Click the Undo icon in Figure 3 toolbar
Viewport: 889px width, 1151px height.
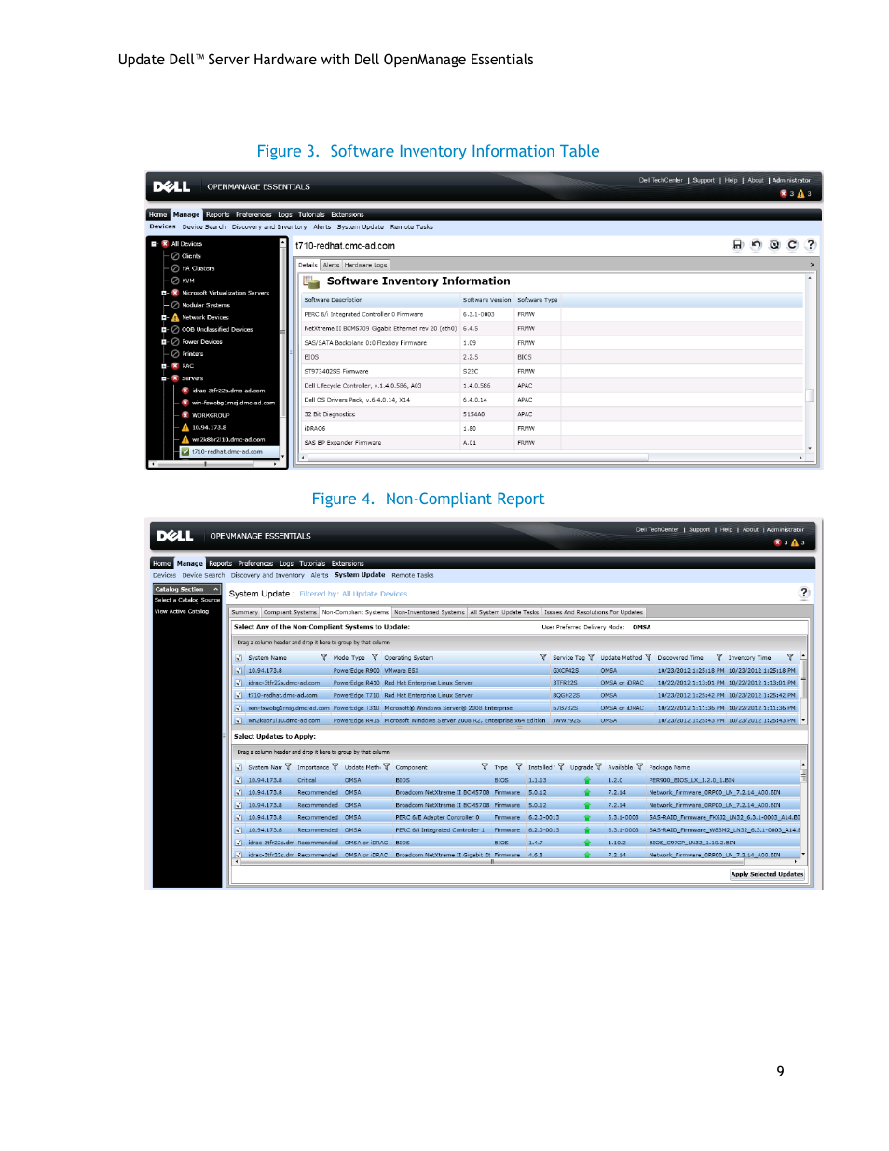click(x=756, y=245)
